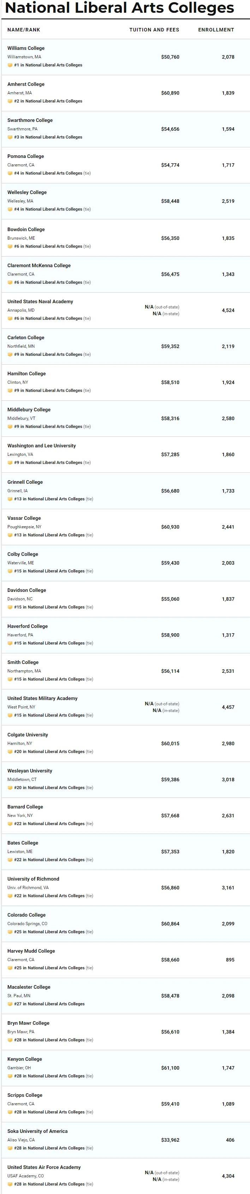Viewport: 250px width, 1194px height.
Task: Click the rank badge icon under Harvey Mudd College
Action: coord(10,968)
